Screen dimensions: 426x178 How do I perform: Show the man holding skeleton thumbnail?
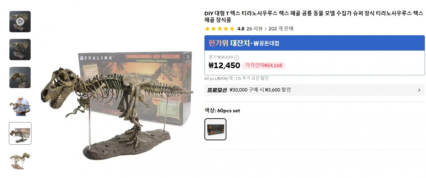coord(20,106)
